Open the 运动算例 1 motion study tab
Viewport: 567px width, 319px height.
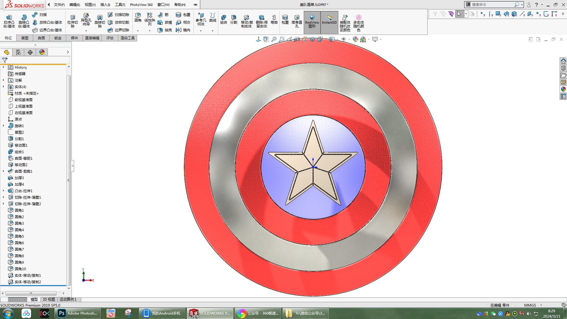68,299
